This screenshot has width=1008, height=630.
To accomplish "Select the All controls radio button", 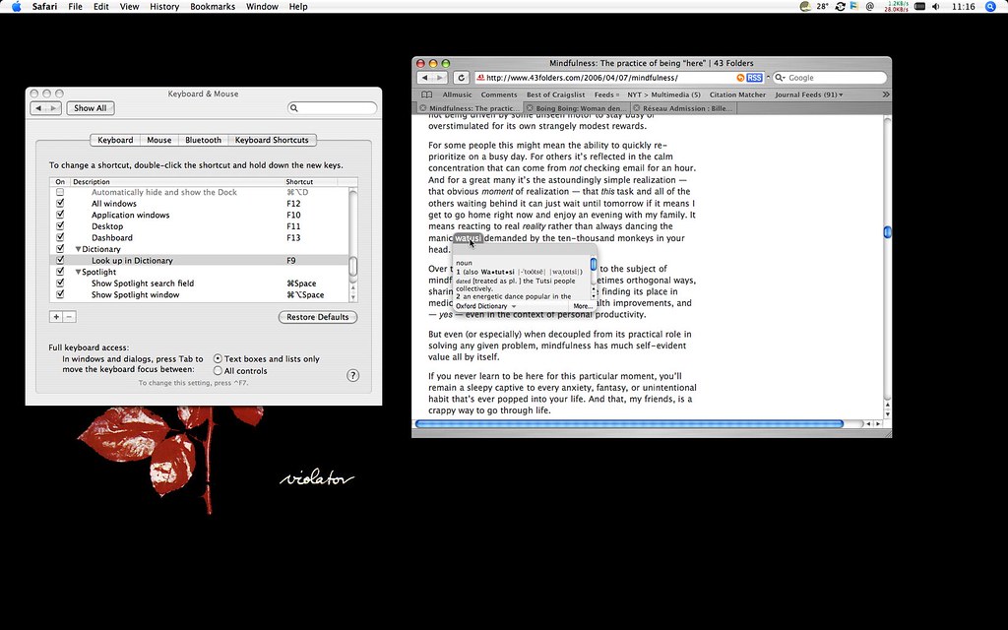I will tap(218, 371).
